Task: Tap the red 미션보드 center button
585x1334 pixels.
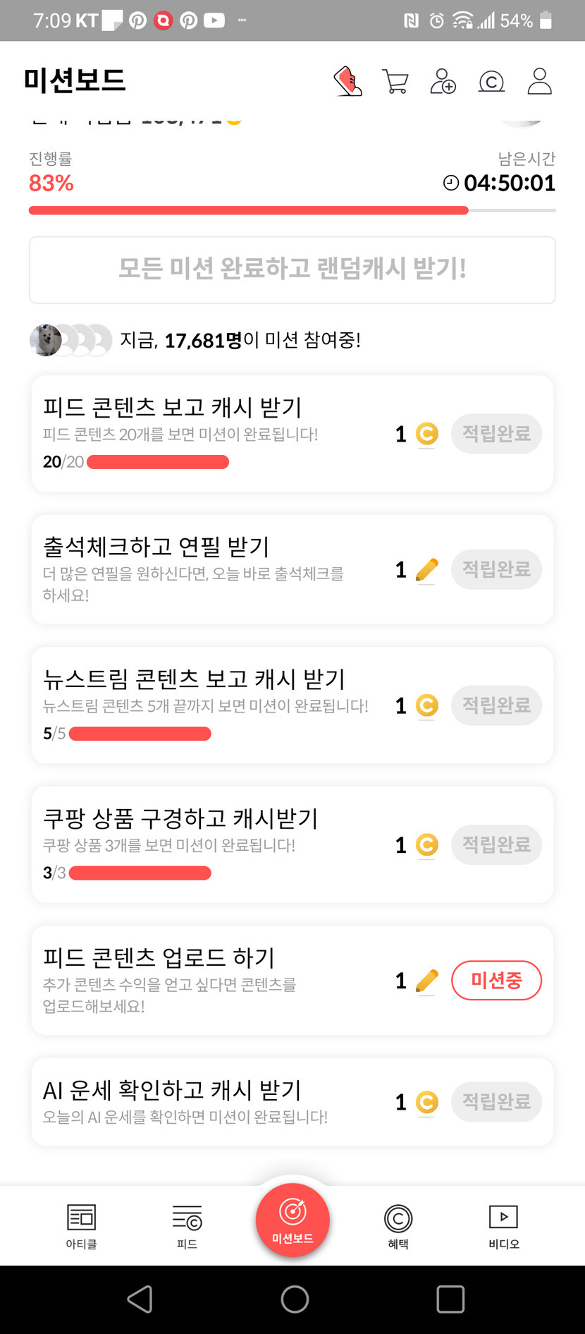Action: 292,1220
